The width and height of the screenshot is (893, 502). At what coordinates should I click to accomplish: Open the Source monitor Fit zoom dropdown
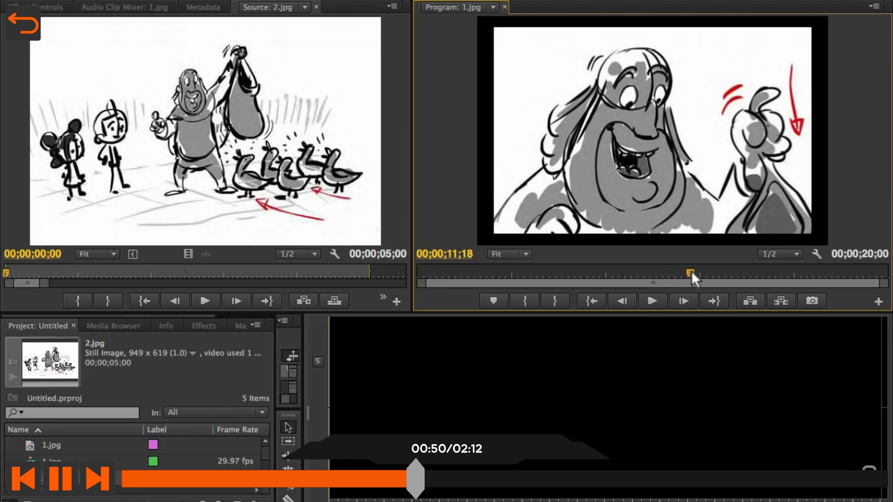98,254
